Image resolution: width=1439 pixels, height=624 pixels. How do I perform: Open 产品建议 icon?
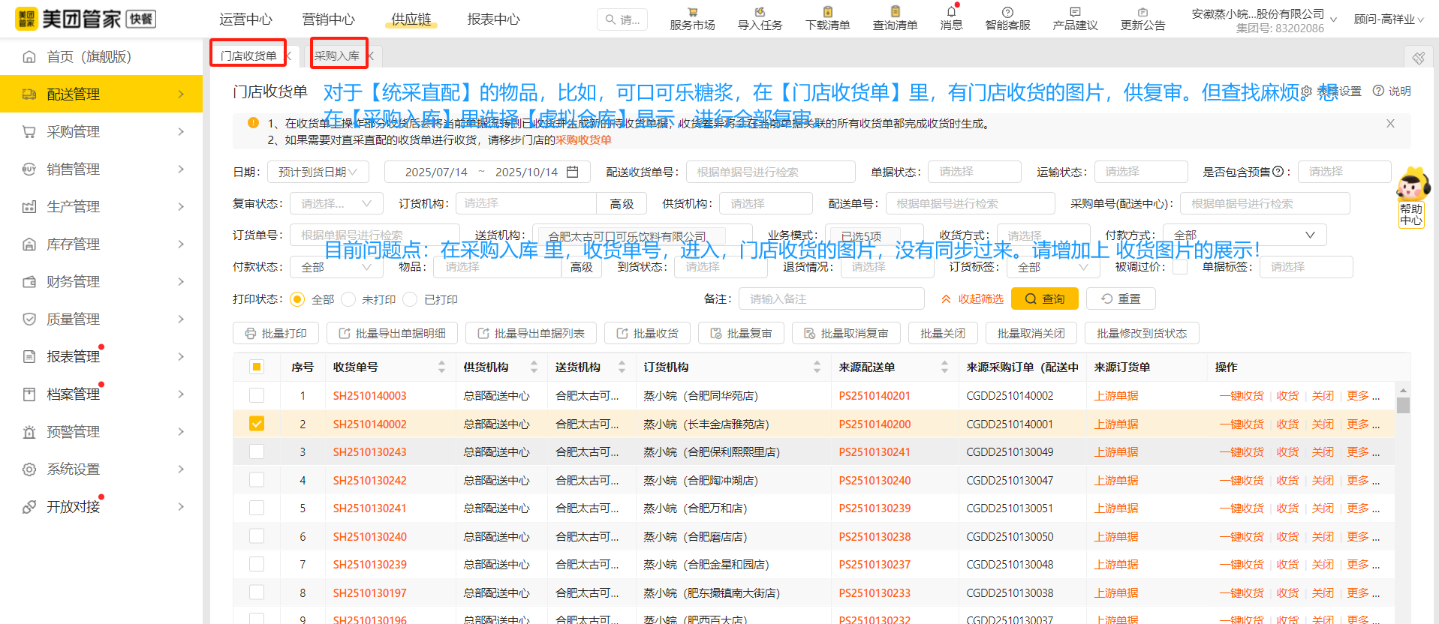pyautogui.click(x=1075, y=12)
